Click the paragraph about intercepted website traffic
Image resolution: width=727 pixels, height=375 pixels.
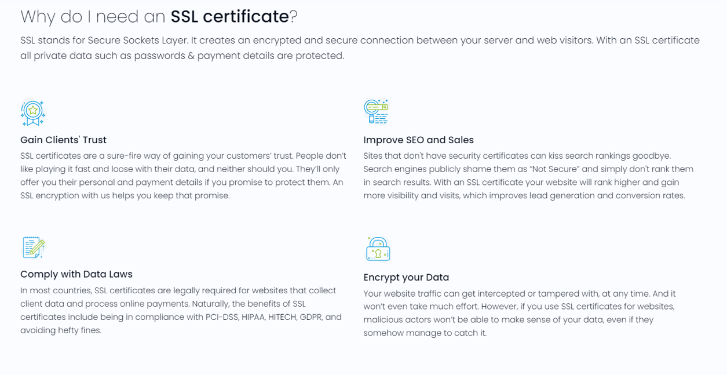coord(520,314)
